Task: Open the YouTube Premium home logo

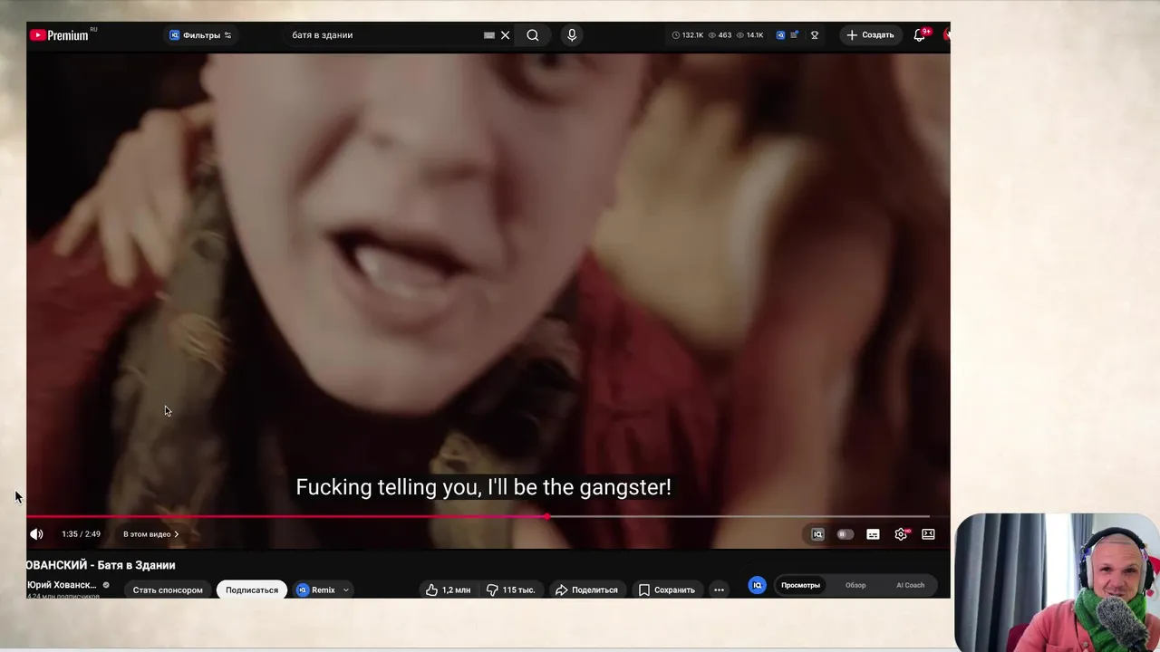Action: pyautogui.click(x=61, y=35)
